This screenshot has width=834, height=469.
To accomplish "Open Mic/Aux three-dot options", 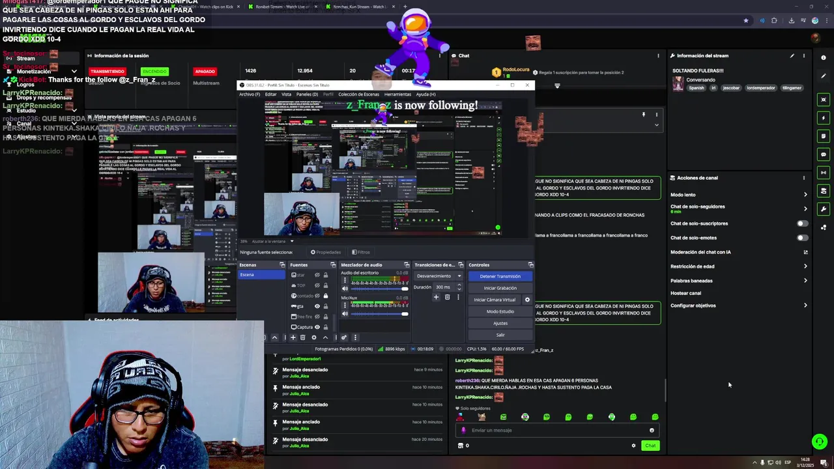I will [x=345, y=305].
